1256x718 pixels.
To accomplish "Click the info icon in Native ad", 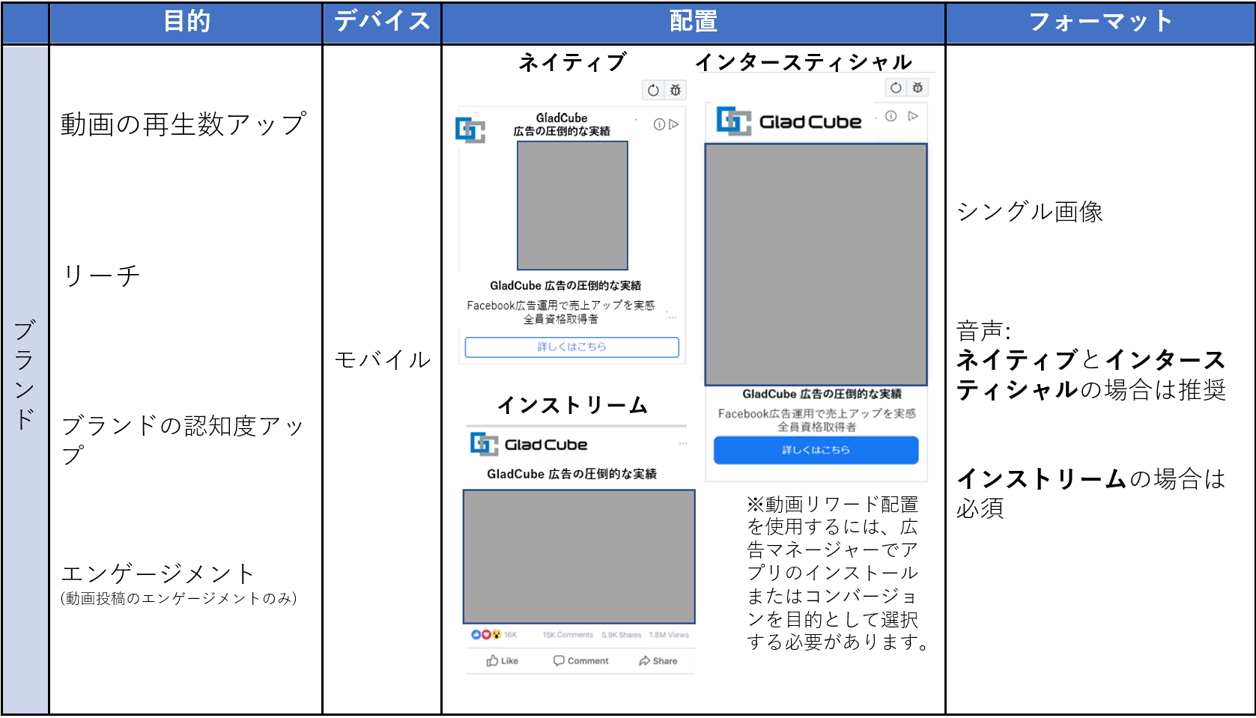I will click(659, 124).
